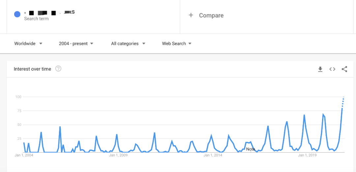Viewport: 356px width, 172px height.
Task: Click the dotted forecast segment at chart end
Action: [343, 101]
